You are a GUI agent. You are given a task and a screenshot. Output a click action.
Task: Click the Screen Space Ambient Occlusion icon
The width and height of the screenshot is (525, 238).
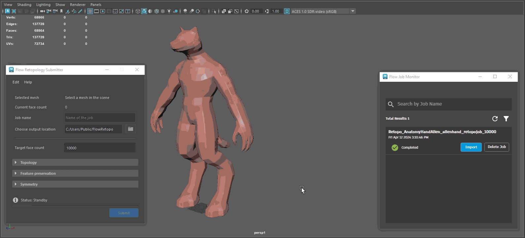click(x=185, y=11)
